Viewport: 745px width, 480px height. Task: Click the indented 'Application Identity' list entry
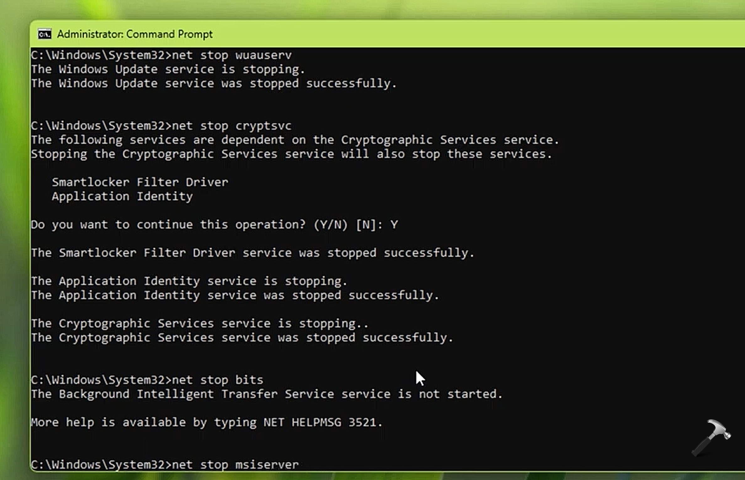click(122, 197)
